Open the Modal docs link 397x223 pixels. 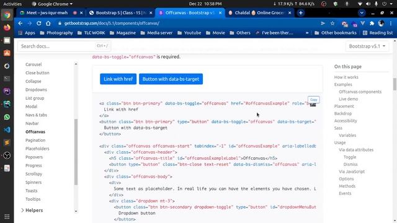31,107
